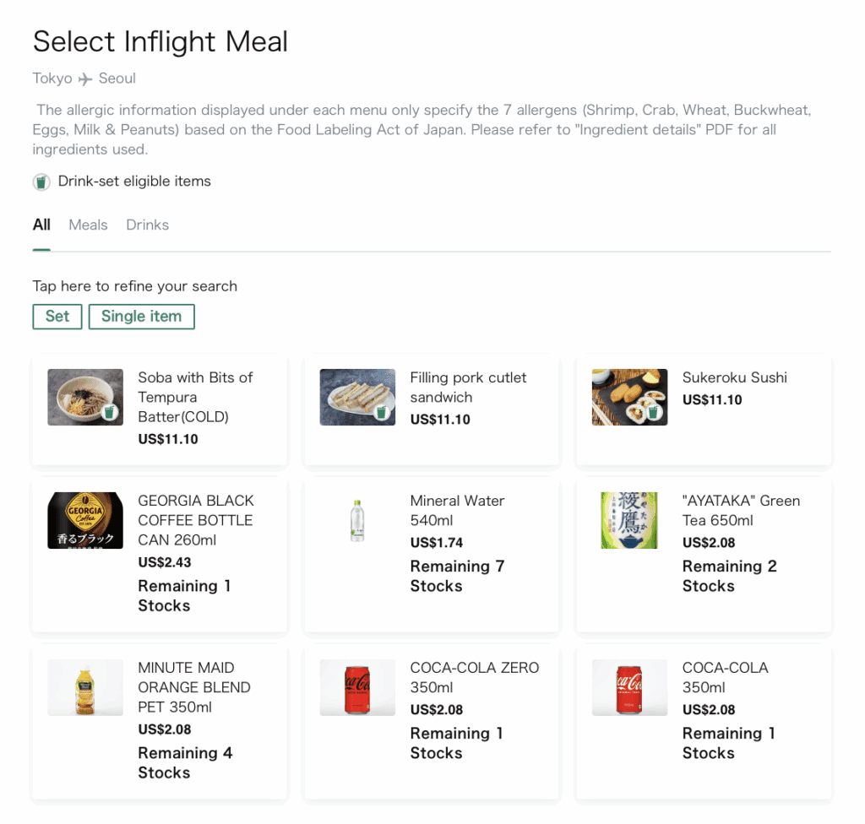Click the airplane icon between Tokyo and Seoul
Viewport: 865px width, 824px height.
pos(85,79)
